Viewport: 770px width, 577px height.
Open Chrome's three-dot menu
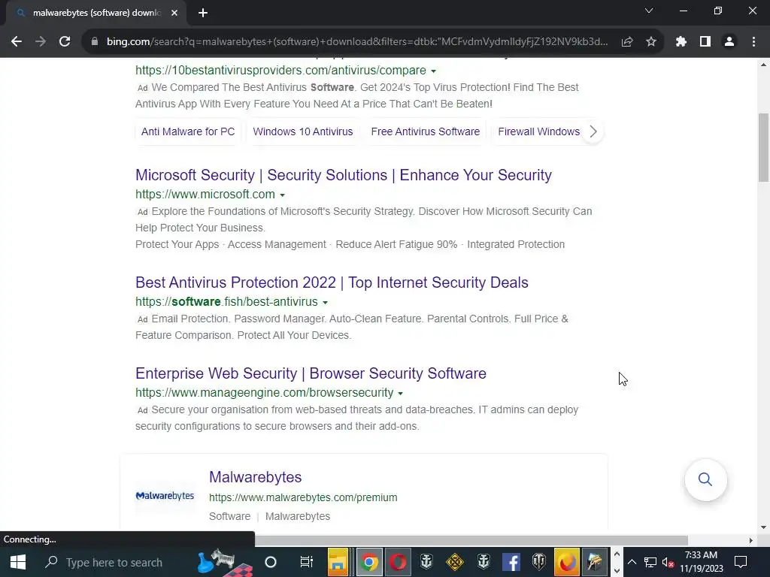[x=753, y=42]
